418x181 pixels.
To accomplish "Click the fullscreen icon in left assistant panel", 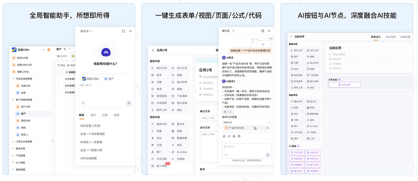I will [124, 31].
